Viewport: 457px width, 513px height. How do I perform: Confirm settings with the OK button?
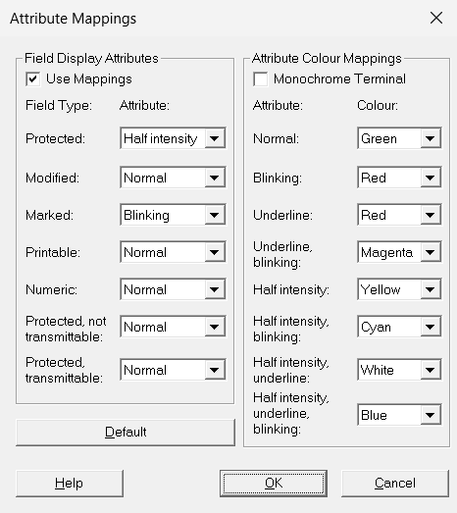pyautogui.click(x=274, y=484)
